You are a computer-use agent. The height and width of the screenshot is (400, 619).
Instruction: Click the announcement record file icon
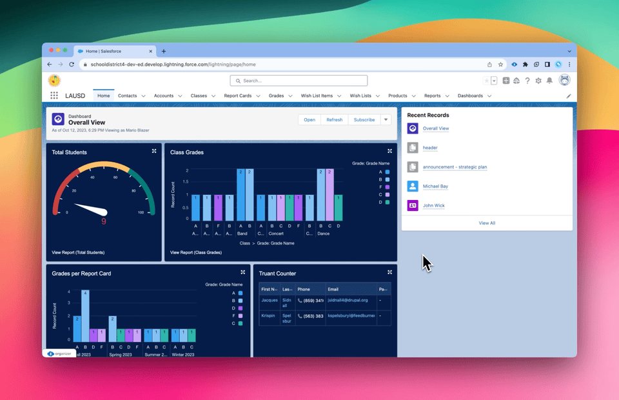click(x=413, y=166)
